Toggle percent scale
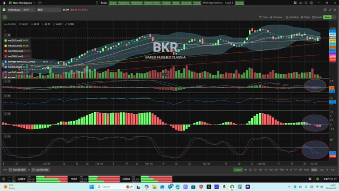The height and width of the screenshot is (191, 339). pyautogui.click(x=327, y=170)
